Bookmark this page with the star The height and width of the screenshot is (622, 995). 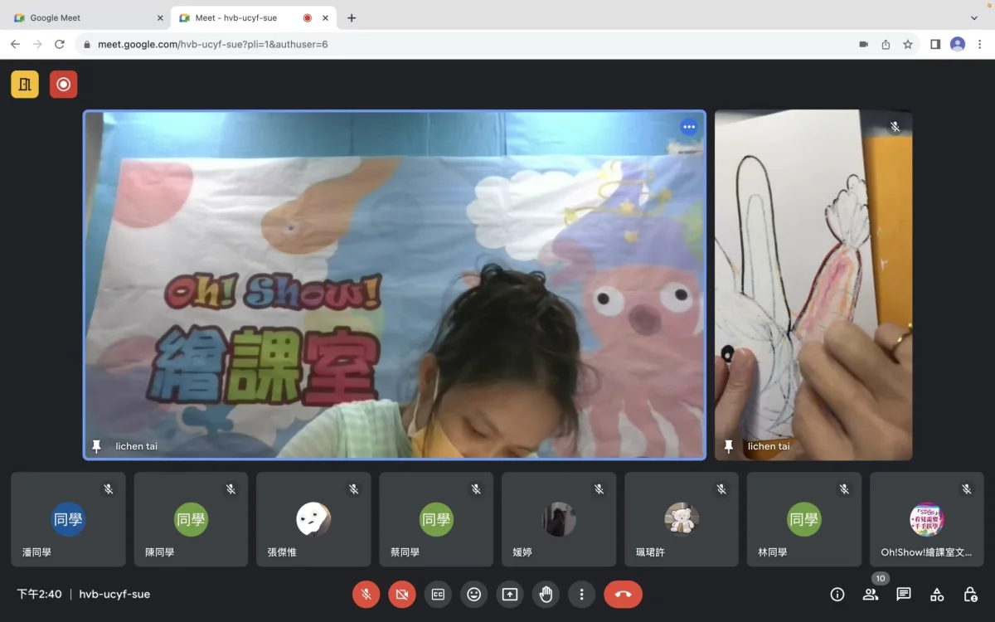click(x=908, y=44)
